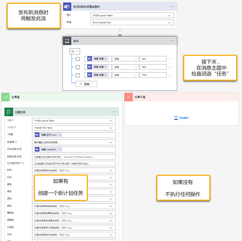Open the Green category dropdown arrow
The height and width of the screenshot is (241, 242).
(x=111, y=192)
